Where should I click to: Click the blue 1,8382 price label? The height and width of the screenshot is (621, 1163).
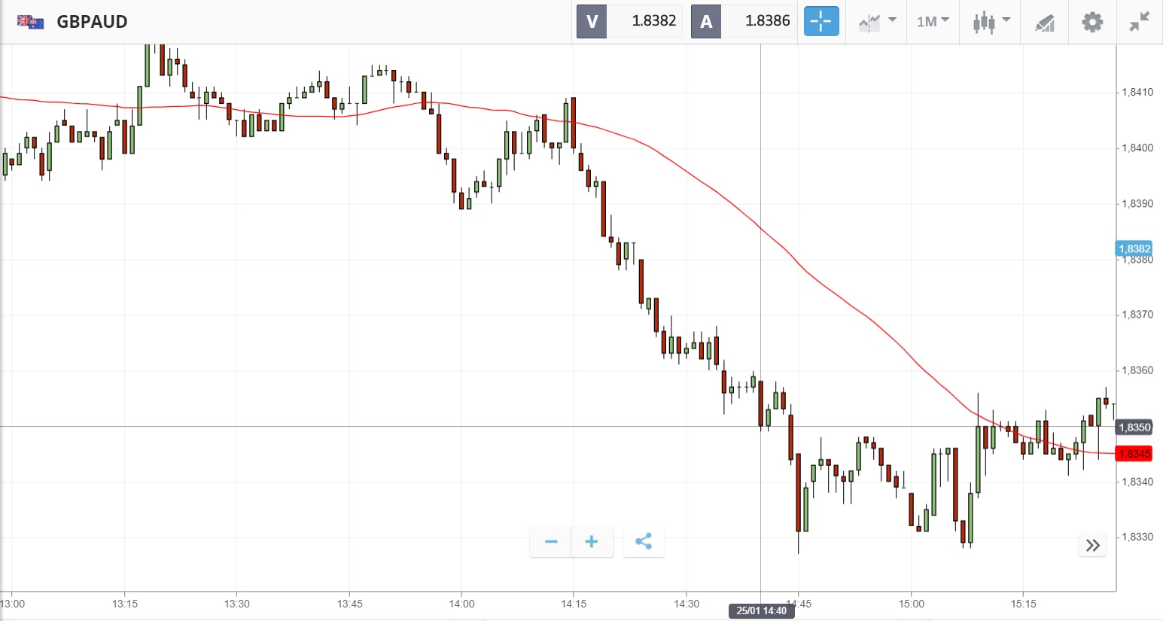coord(1134,248)
